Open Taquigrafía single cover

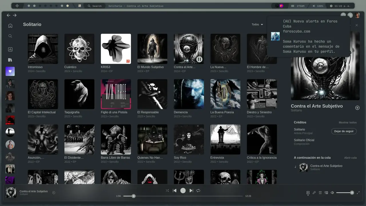79,94
